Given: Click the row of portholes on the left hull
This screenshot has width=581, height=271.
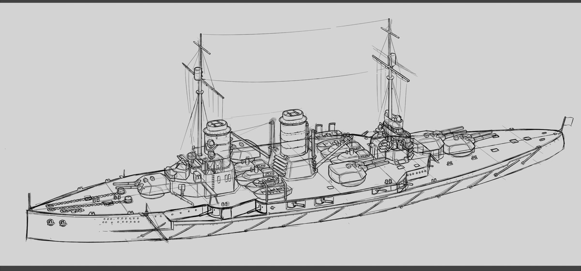Looking at the screenshot, I should 121,220.
